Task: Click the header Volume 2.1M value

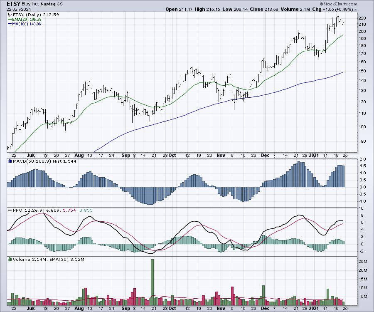Action: [295, 9]
